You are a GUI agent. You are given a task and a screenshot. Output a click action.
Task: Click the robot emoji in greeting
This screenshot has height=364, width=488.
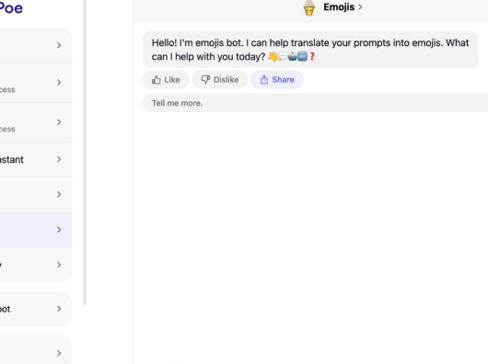coord(292,56)
